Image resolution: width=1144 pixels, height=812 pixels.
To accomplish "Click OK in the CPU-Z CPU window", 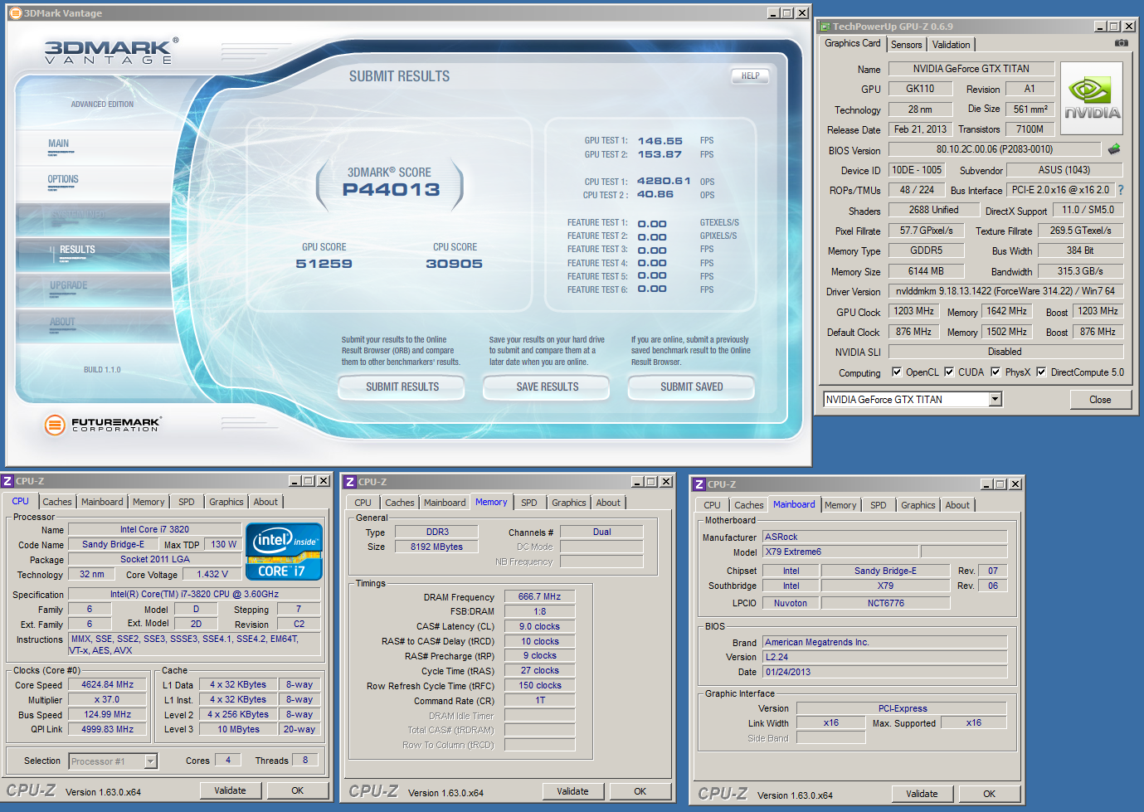I will click(x=297, y=790).
